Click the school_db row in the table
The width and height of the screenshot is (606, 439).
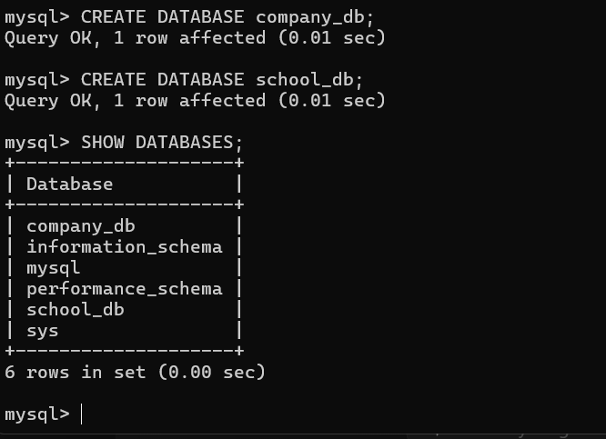tap(76, 309)
